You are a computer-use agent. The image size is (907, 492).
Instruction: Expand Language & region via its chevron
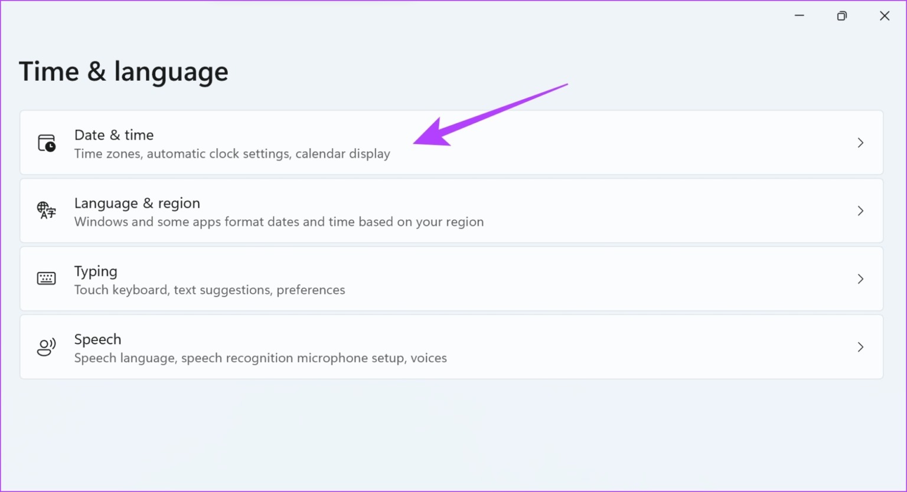pyautogui.click(x=860, y=211)
